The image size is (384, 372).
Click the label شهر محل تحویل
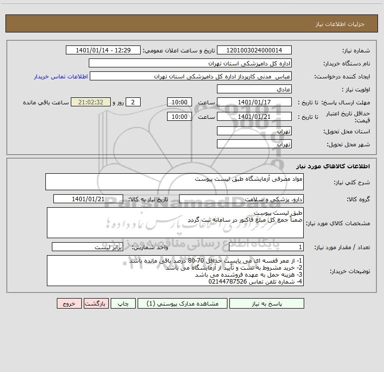[x=348, y=145]
